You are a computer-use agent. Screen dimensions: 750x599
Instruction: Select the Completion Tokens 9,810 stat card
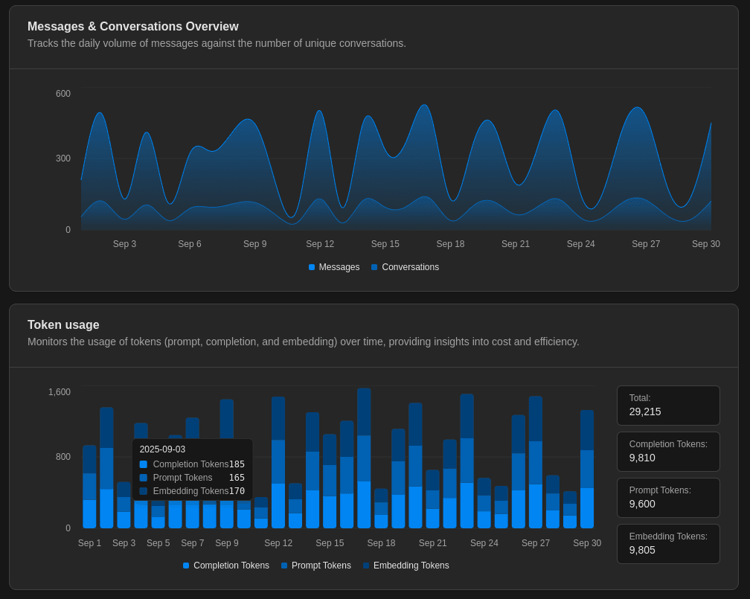[x=667, y=452]
